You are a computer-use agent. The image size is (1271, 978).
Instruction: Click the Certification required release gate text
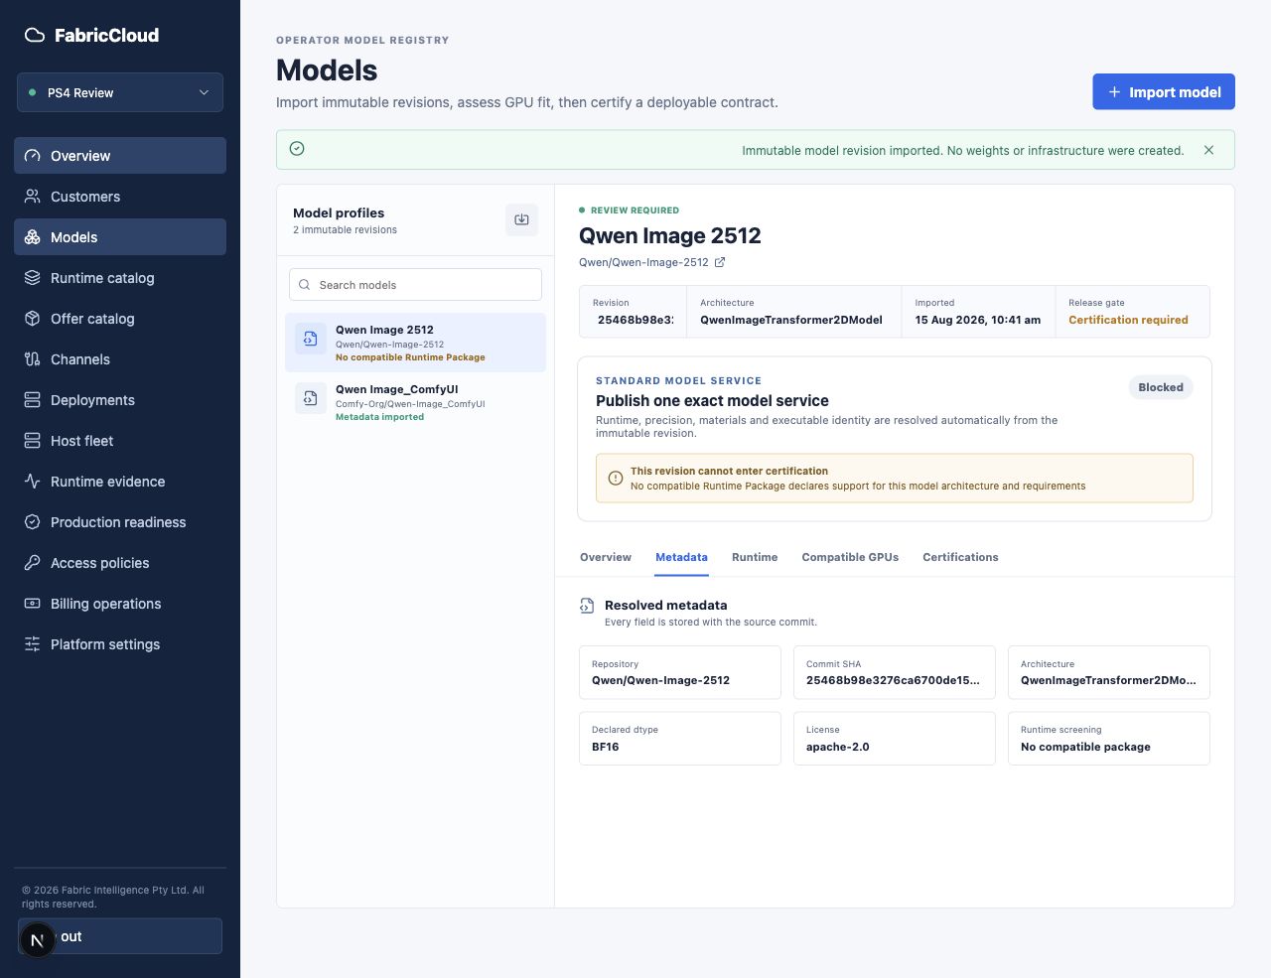pos(1128,321)
